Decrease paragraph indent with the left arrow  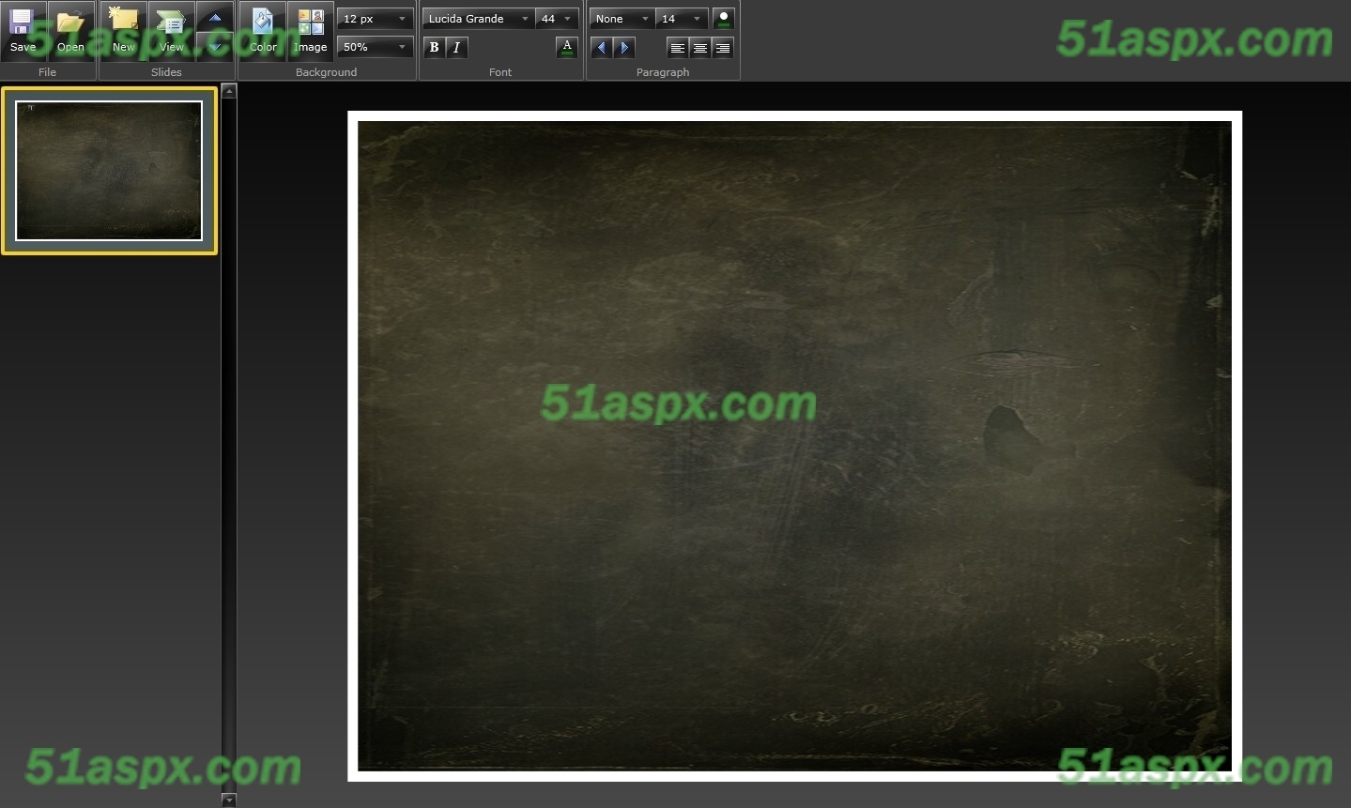602,47
